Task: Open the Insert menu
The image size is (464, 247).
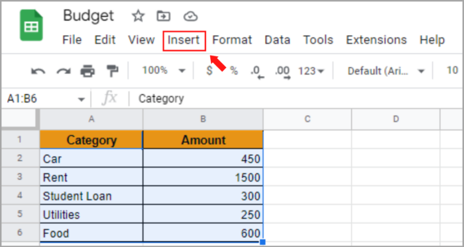Action: pyautogui.click(x=184, y=40)
